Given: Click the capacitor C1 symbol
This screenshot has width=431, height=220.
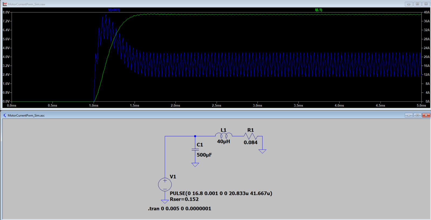Looking at the screenshot, I should tap(195, 150).
